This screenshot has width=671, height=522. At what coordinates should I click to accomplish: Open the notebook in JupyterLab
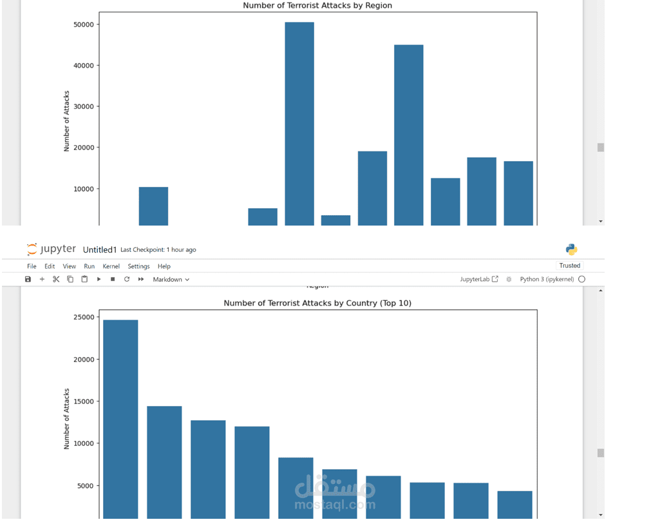pos(479,279)
